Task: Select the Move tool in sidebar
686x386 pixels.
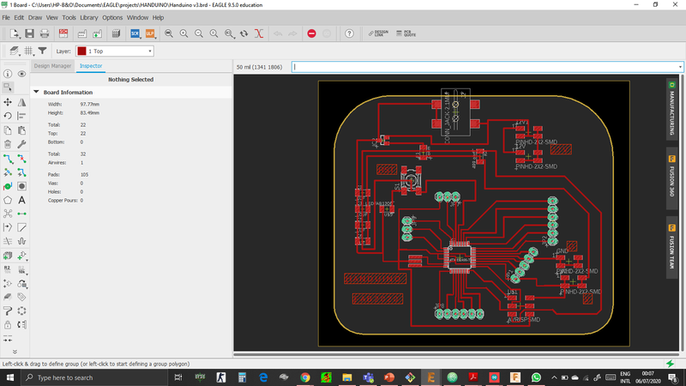Action: [8, 101]
